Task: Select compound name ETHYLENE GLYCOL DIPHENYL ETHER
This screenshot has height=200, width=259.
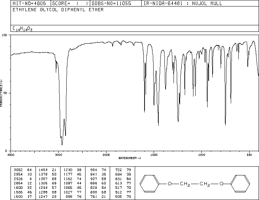Action: pyautogui.click(x=58, y=10)
